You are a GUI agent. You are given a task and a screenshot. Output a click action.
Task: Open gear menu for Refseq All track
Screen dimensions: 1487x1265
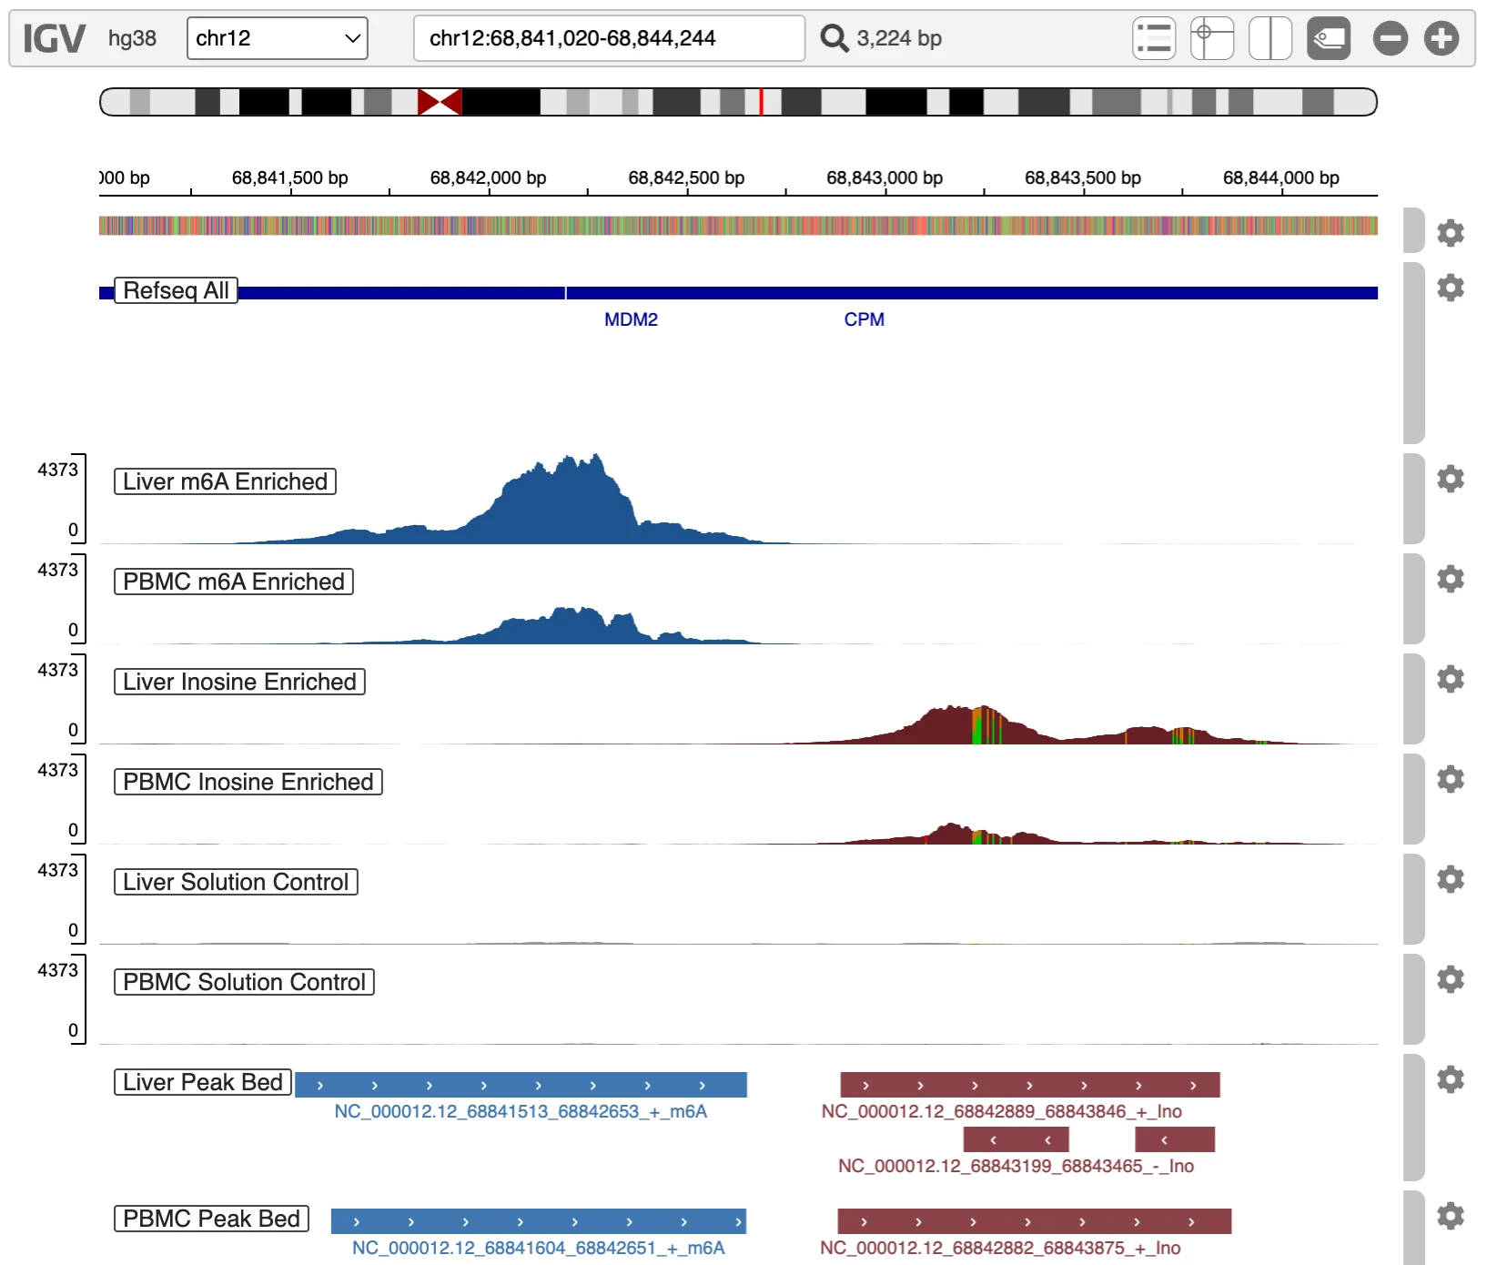(1450, 288)
